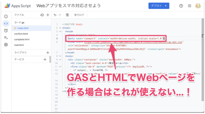205x114 pixels.
Task: Collapse the html tag fold on line 2
Action: point(60,28)
